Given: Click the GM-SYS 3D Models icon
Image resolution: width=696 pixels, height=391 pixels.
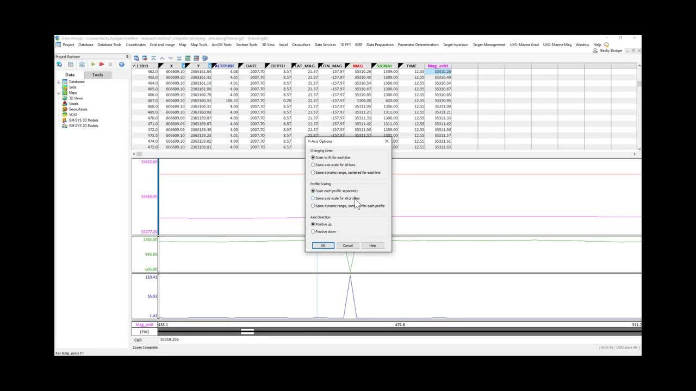Looking at the screenshot, I should click(x=65, y=120).
